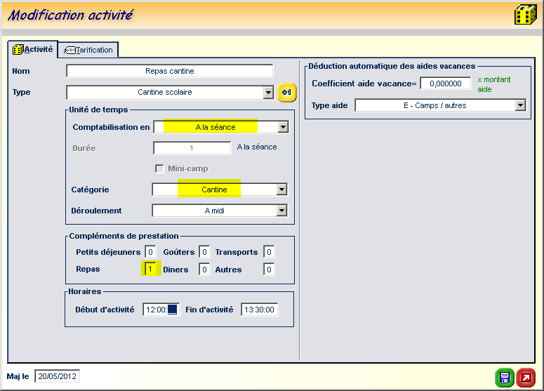This screenshot has height=391, width=544.
Task: Expand the Catégorie dropdown list
Action: (x=281, y=190)
